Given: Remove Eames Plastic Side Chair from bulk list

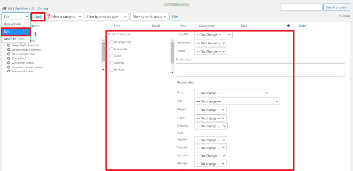Looking at the screenshot, I should (x=9, y=45).
